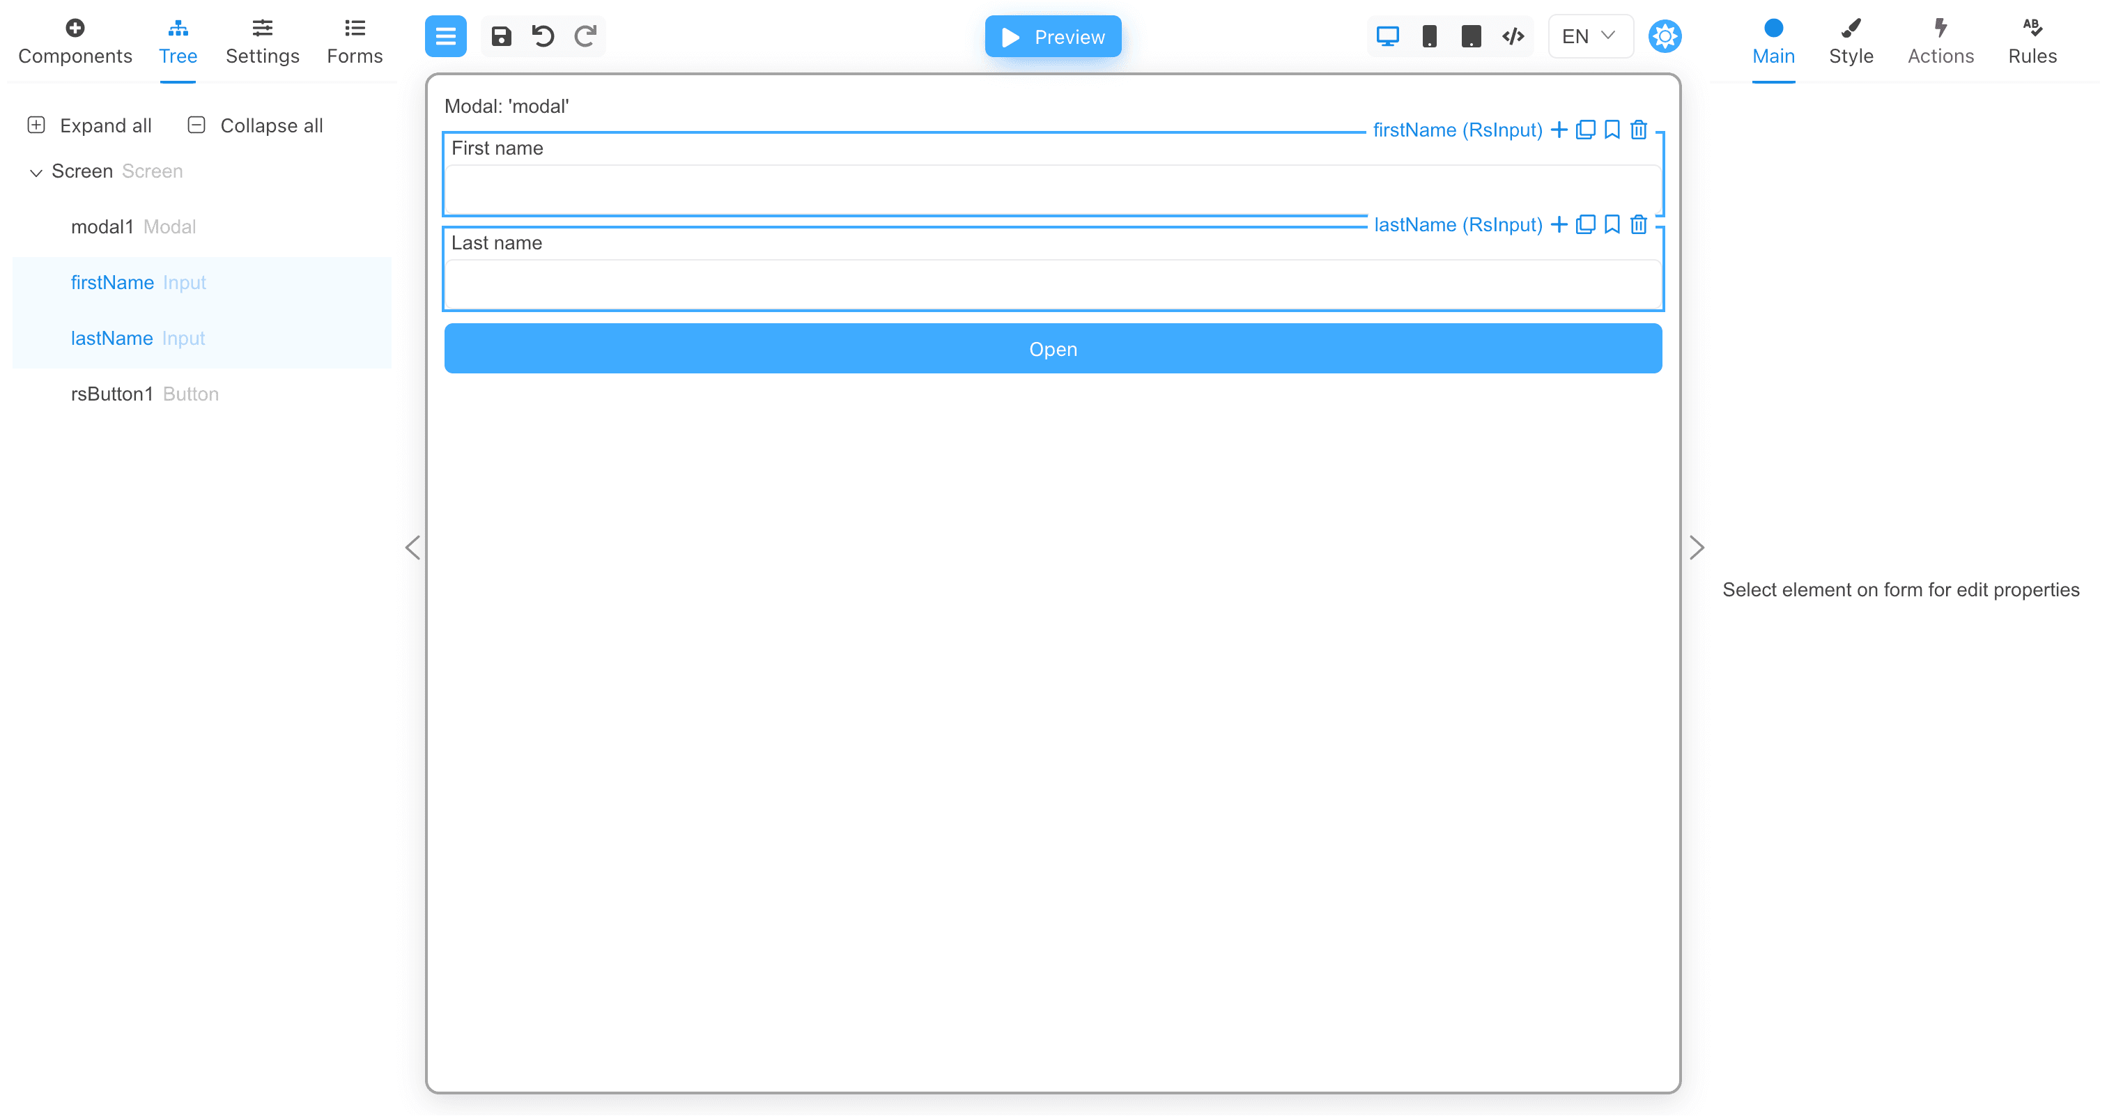Open the code view
2107x1116 pixels.
1513,36
